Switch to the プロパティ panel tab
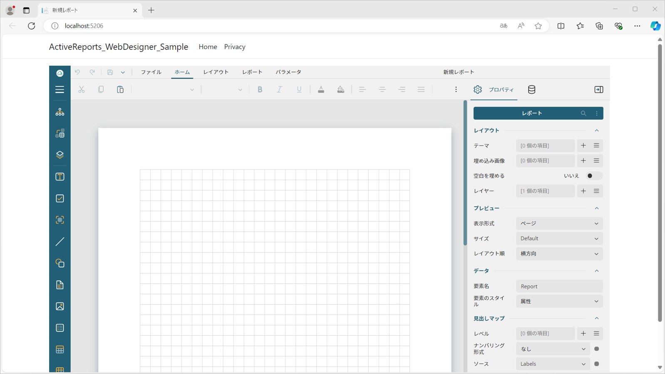Screen dimensions: 665x374 tap(494, 89)
